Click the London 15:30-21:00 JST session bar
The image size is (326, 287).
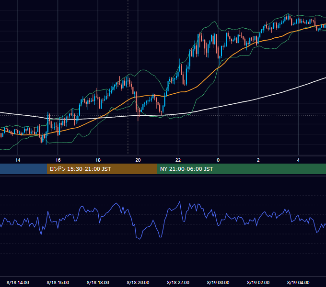tap(102, 169)
